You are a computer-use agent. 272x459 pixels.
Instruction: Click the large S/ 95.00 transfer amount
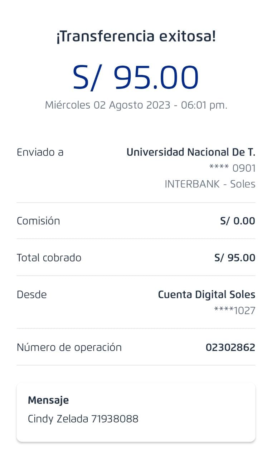(136, 77)
